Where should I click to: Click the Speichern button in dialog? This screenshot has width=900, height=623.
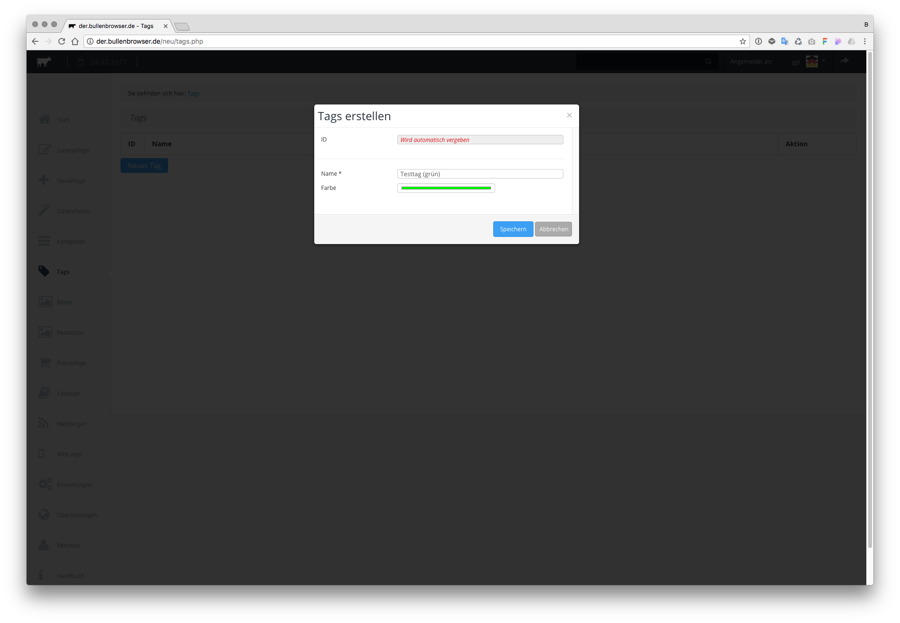pos(513,229)
